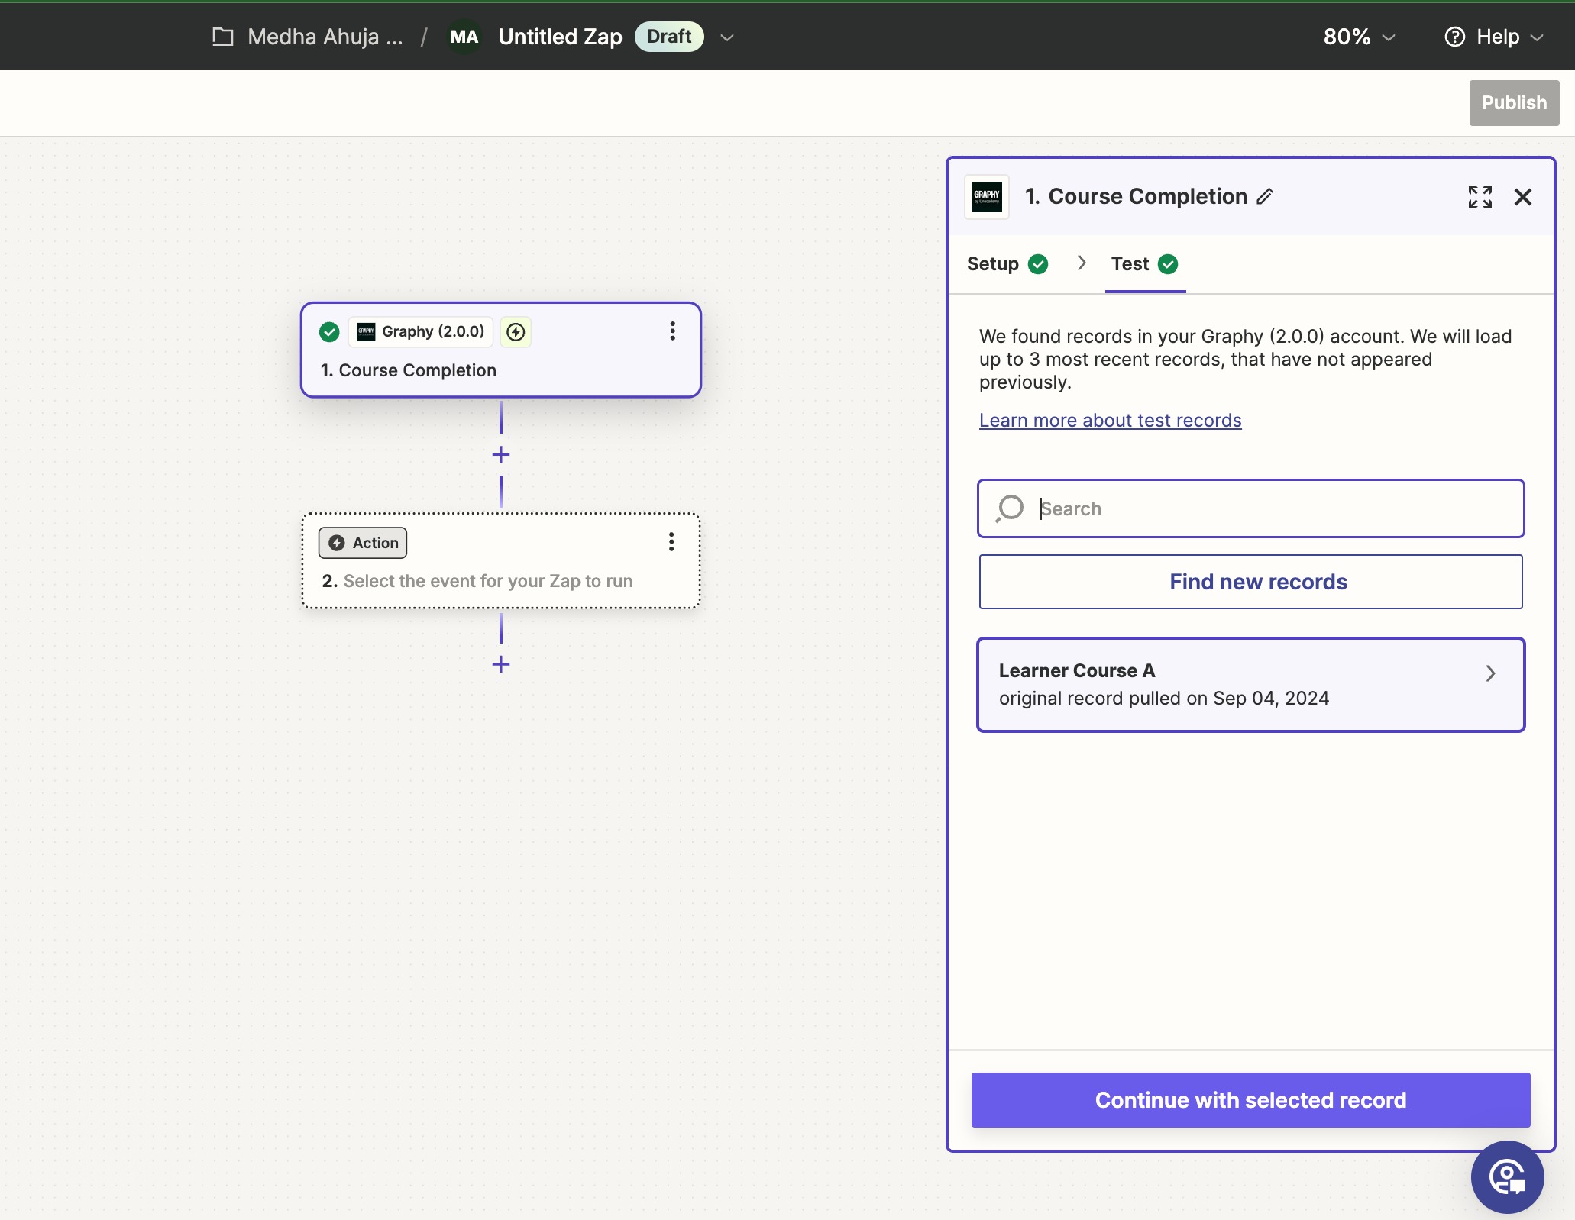Viewport: 1575px width, 1220px height.
Task: Click the instant trigger lightning icon
Action: point(516,332)
